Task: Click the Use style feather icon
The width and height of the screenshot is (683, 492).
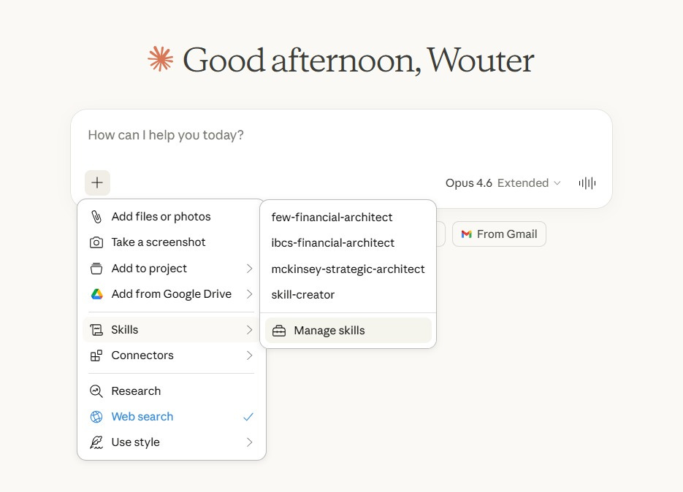Action: coord(96,442)
